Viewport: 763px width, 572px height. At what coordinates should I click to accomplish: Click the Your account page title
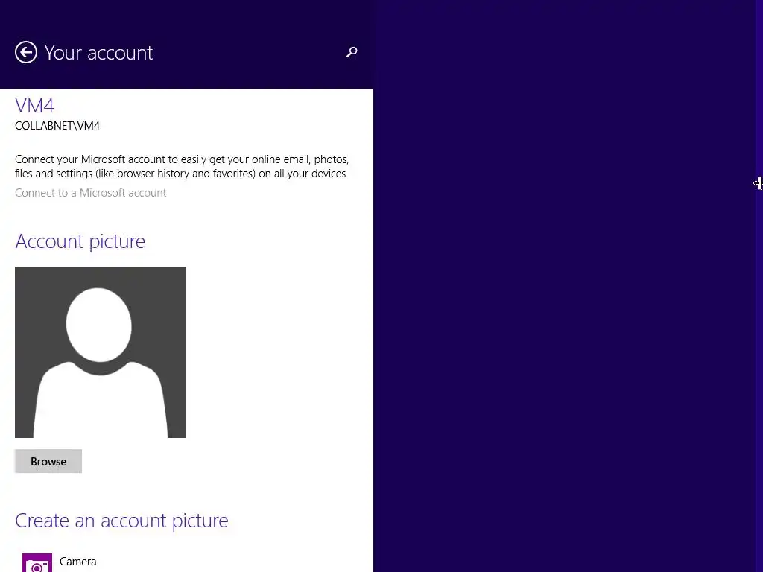coord(98,53)
